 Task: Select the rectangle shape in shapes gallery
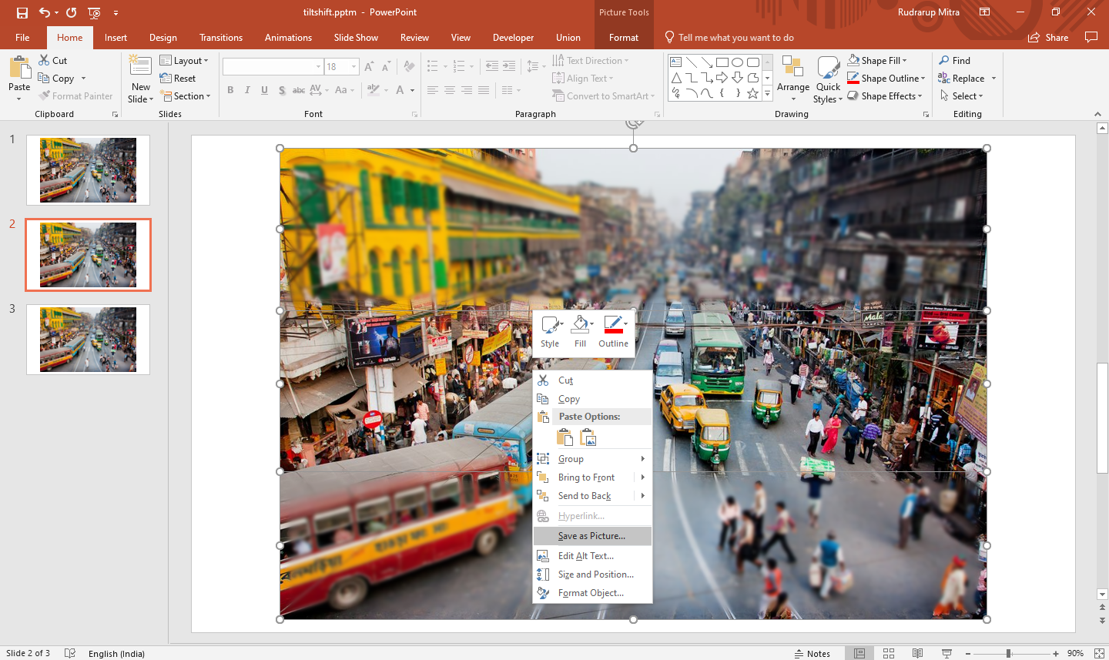(722, 62)
